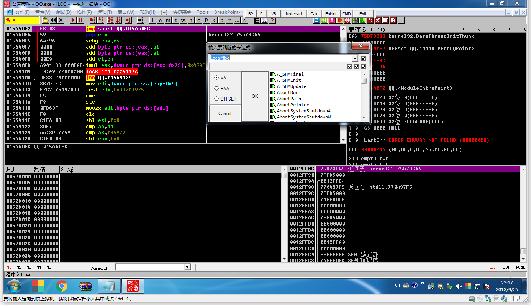Open Chrome from the taskbar
Viewport: 531px width, 305px height.
tap(62, 286)
